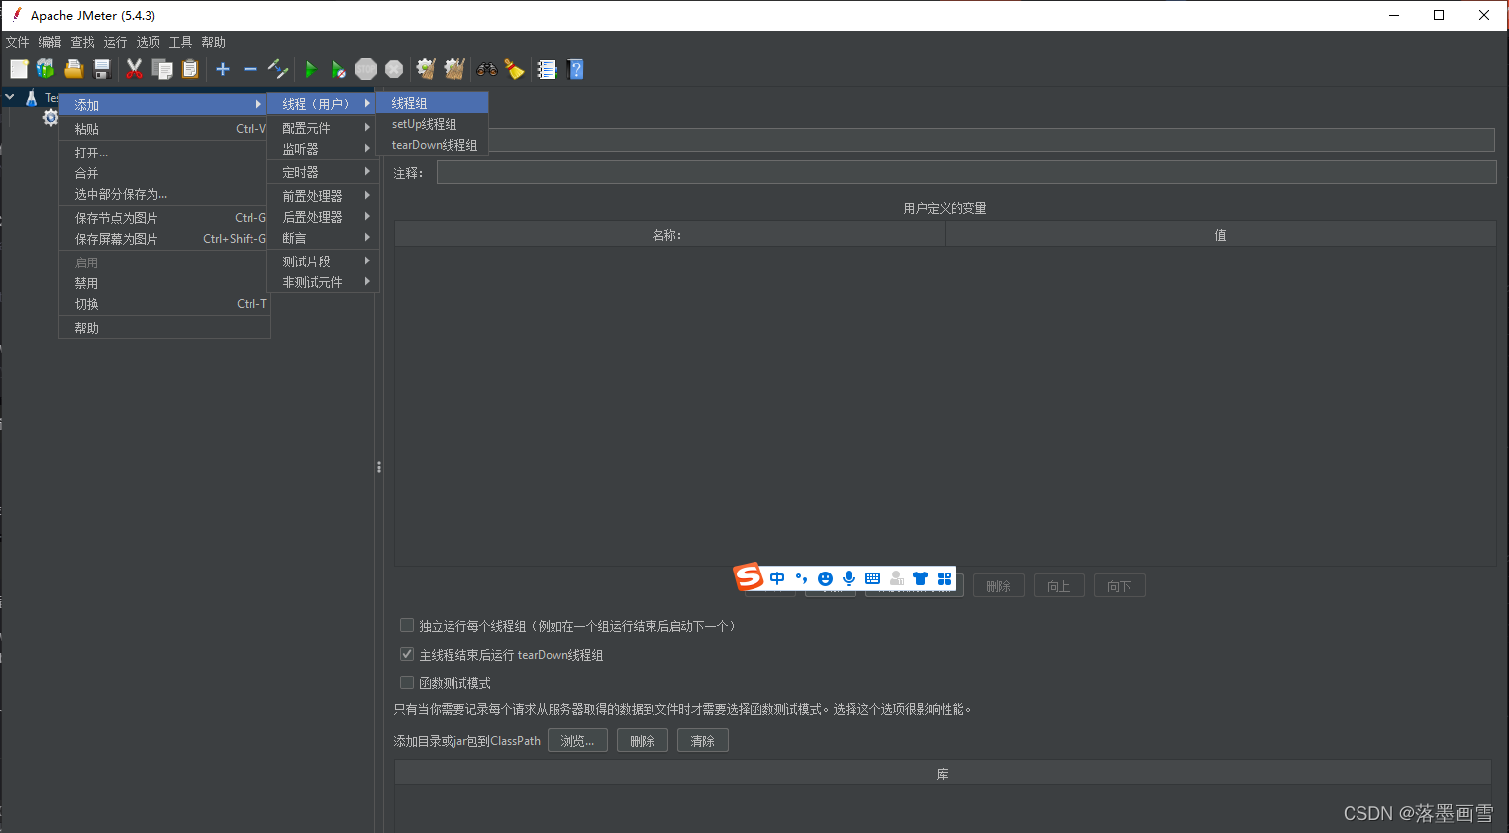
Task: Click the grey Shutdown X icon
Action: pyautogui.click(x=394, y=69)
